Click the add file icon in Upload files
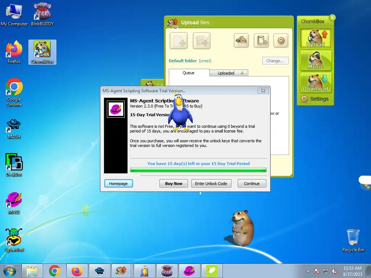371x278 pixels. [179, 41]
